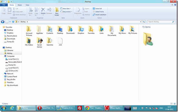Open the Easy access dropdown
The width and height of the screenshot is (178, 112).
(x=66, y=12)
